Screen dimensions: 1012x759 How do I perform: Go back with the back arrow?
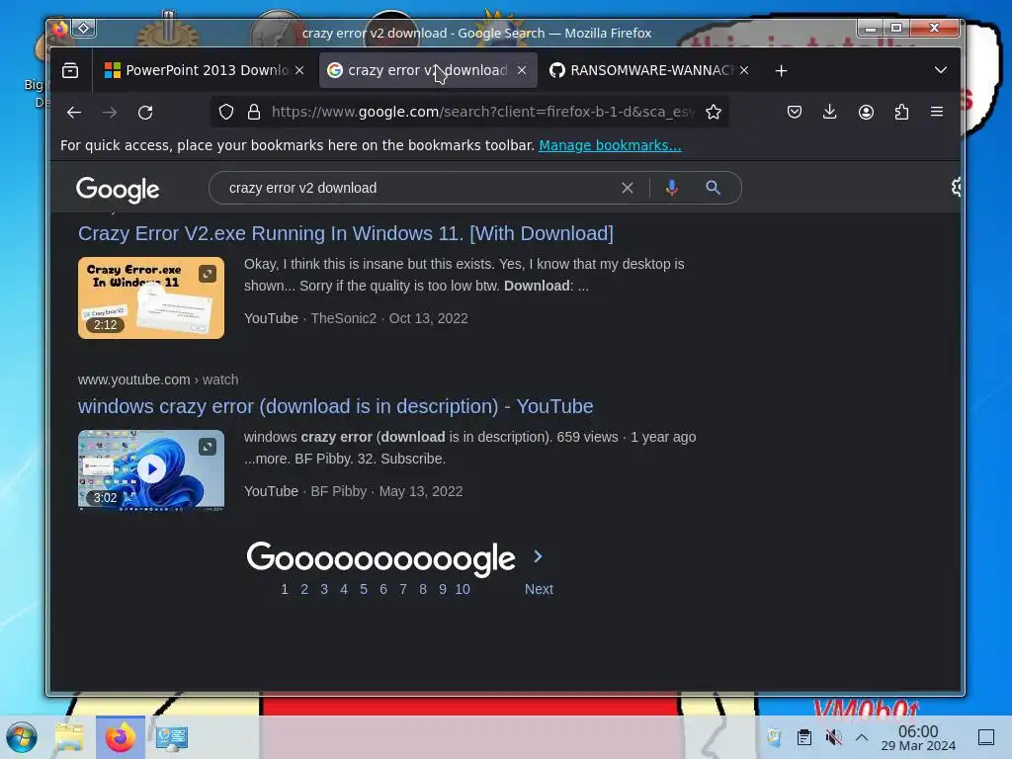pyautogui.click(x=73, y=113)
